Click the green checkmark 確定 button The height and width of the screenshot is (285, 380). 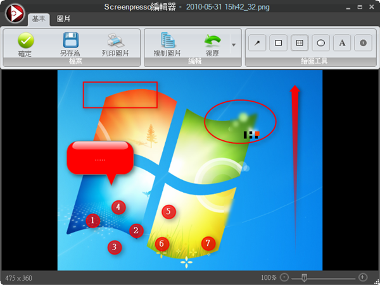25,44
